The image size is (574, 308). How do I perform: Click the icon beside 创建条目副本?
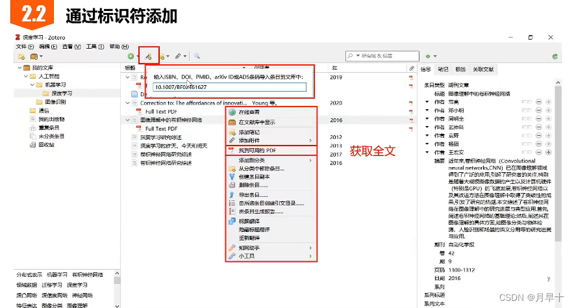pyautogui.click(x=232, y=177)
